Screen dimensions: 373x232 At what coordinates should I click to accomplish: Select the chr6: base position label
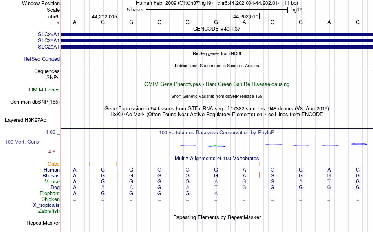pos(54,16)
